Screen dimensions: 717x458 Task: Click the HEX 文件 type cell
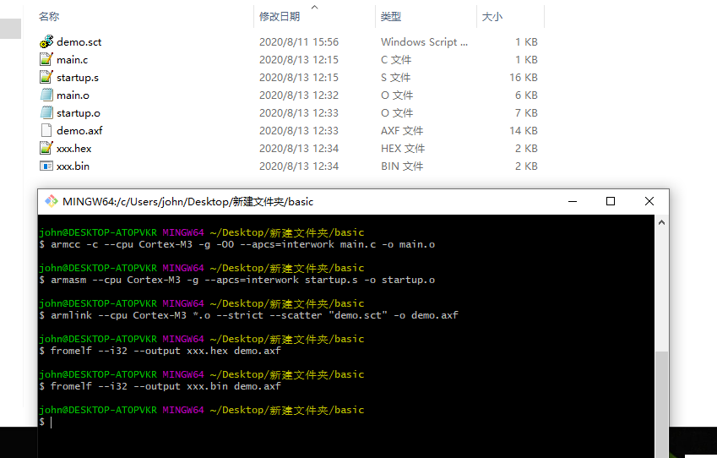[x=403, y=148]
